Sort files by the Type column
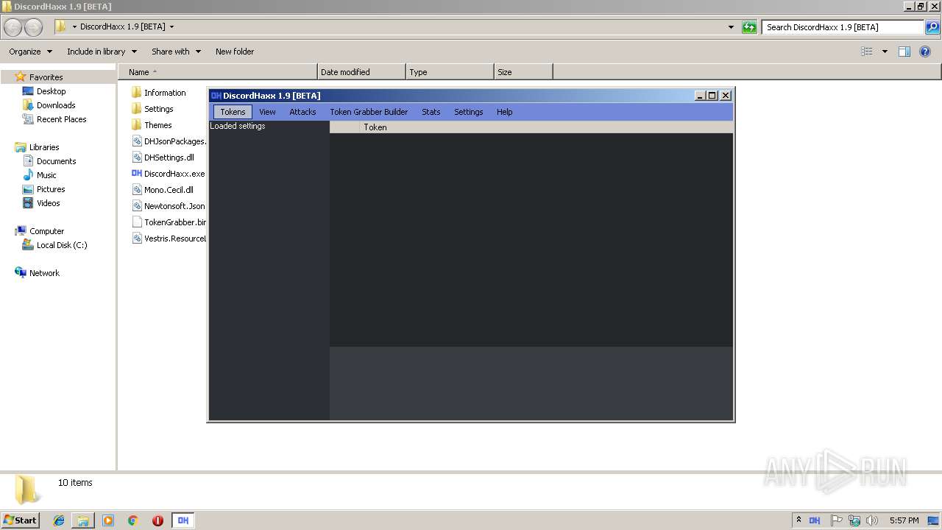The height and width of the screenshot is (530, 942). pos(450,72)
